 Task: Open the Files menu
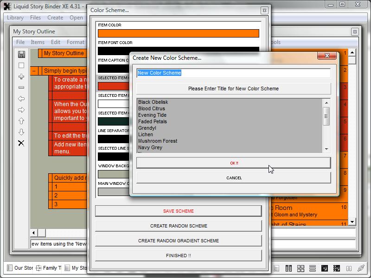35,18
